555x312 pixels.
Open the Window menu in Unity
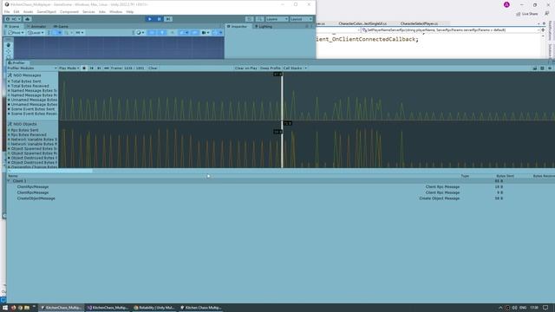pos(115,11)
